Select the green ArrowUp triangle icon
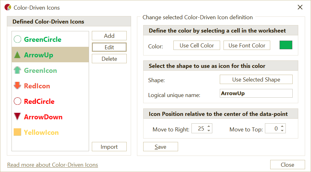The width and height of the screenshot is (311, 172). 18,55
